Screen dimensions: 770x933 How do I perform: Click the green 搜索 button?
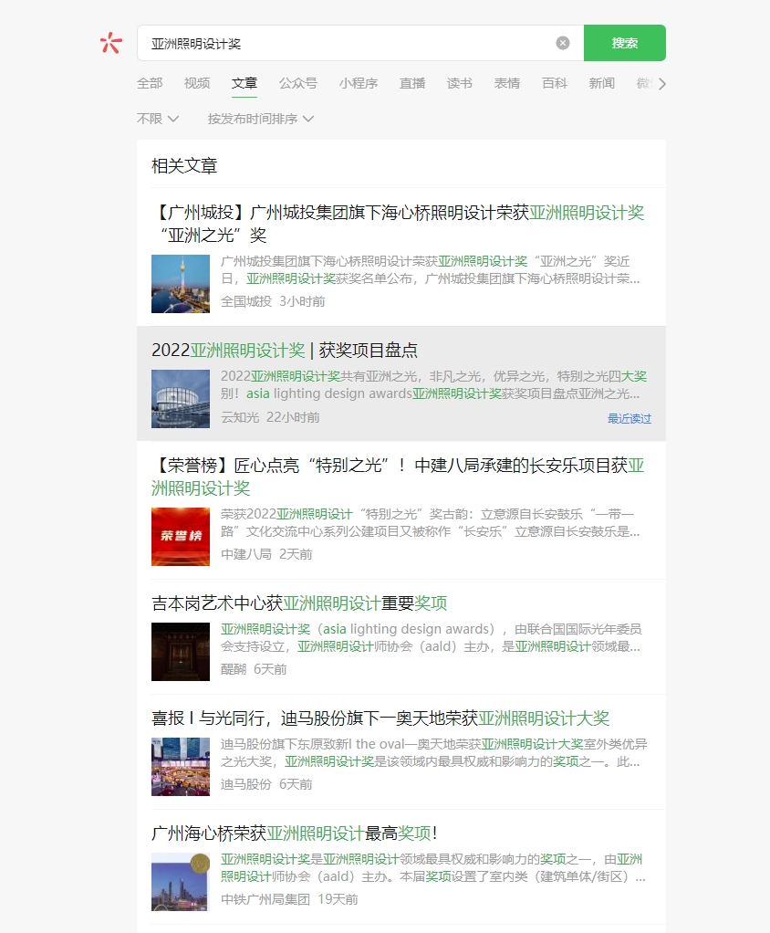click(624, 43)
